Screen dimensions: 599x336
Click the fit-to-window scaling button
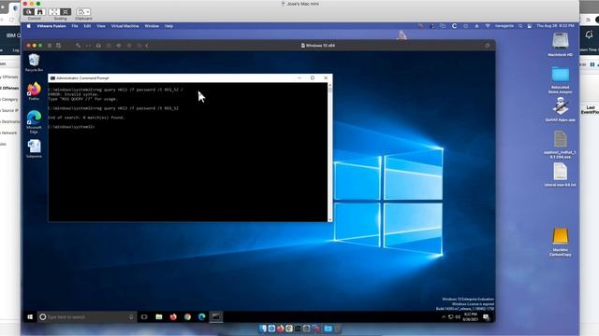click(x=54, y=12)
